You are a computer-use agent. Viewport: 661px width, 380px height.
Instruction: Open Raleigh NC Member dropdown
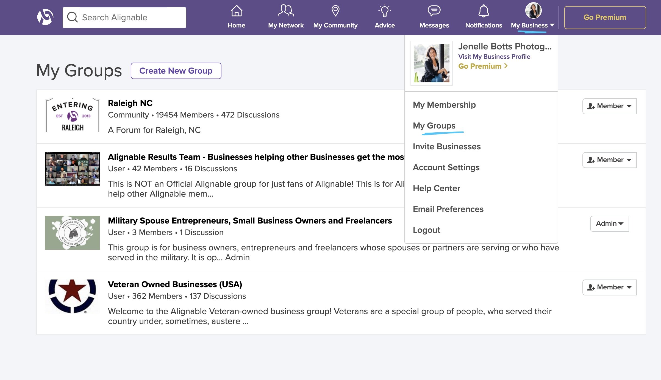click(x=609, y=106)
